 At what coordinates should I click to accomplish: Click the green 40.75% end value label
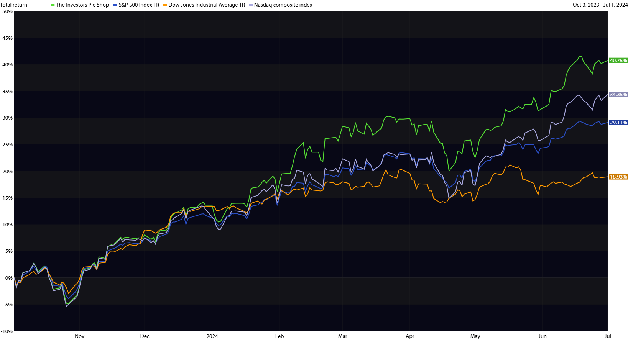(x=618, y=61)
